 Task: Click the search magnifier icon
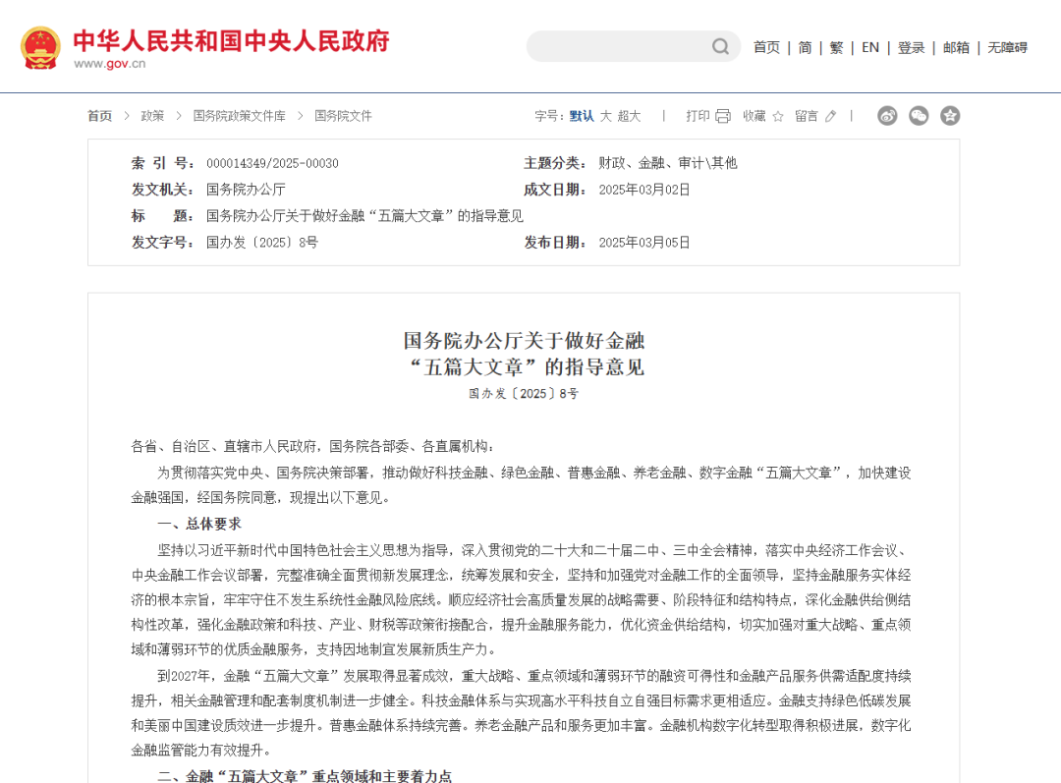coord(720,47)
